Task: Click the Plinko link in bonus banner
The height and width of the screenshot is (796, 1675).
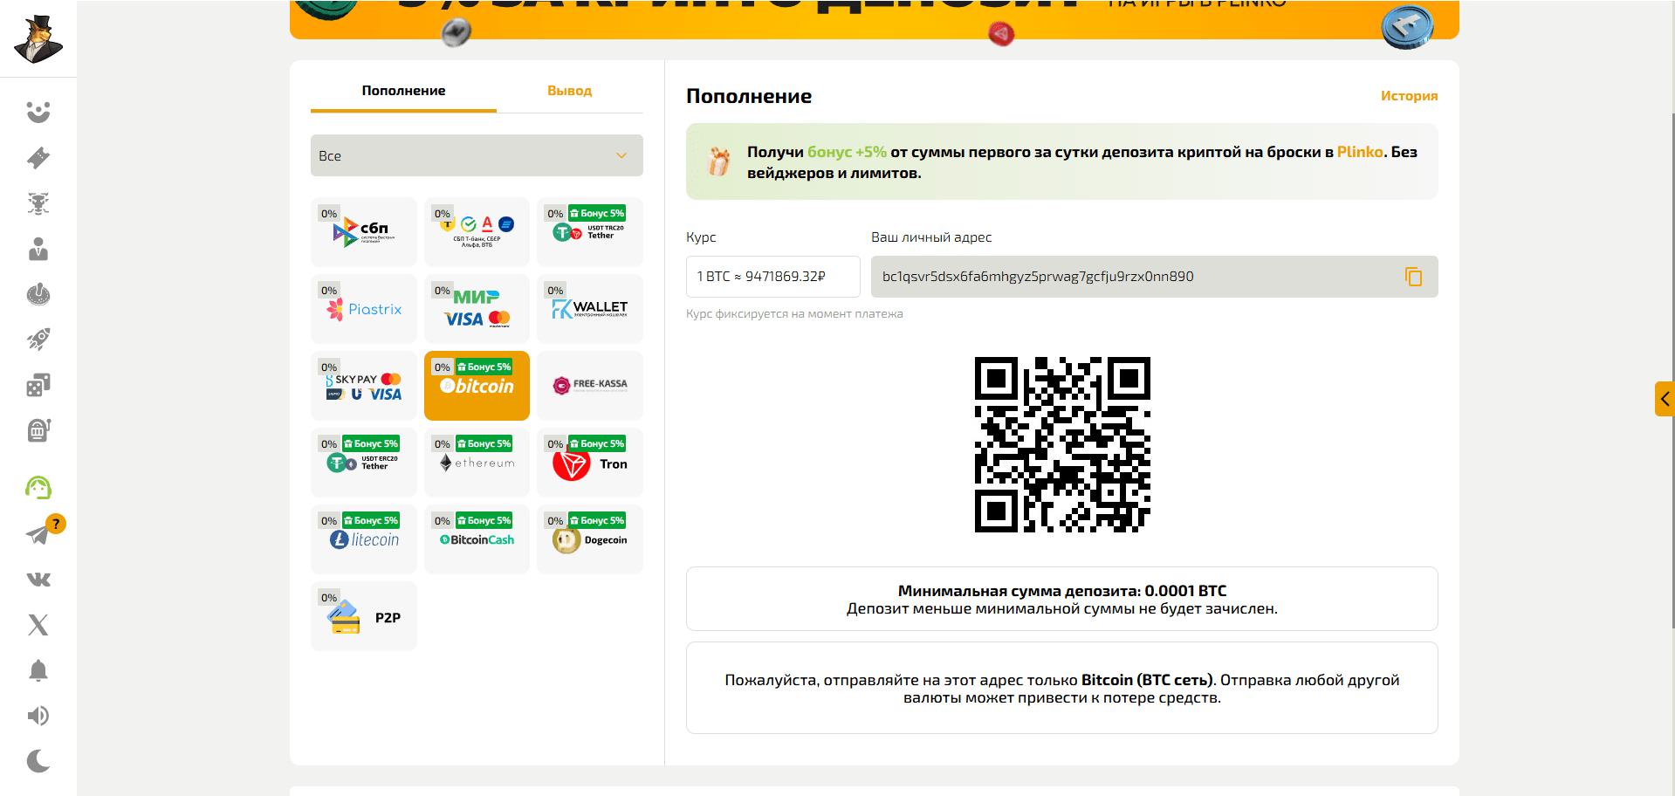Action: [1360, 152]
